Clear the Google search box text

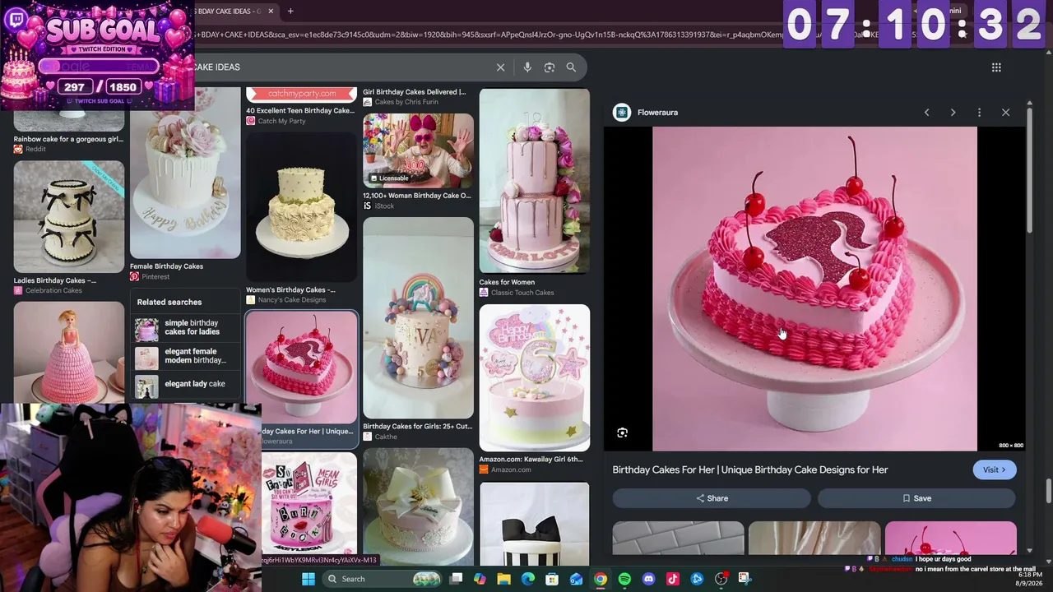(x=500, y=67)
